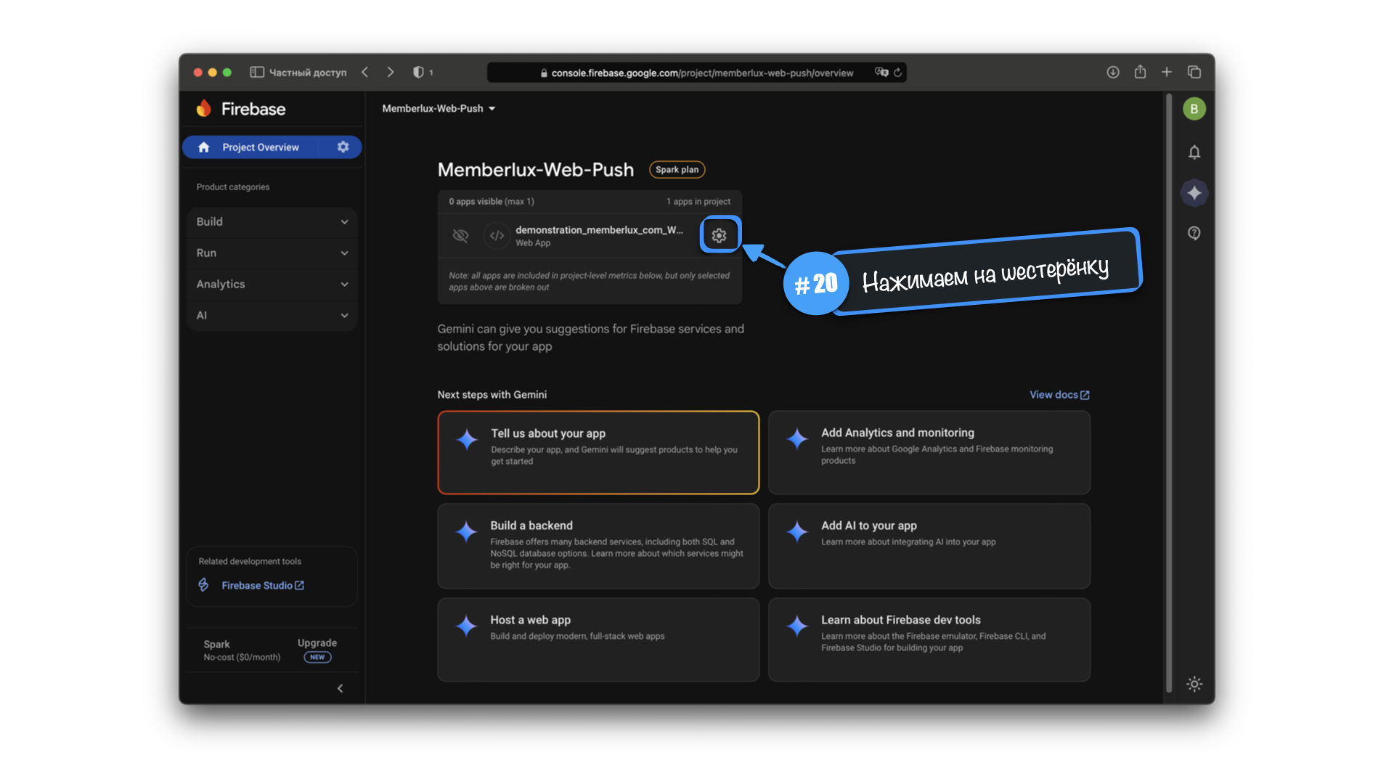Click the Tell us about your app card

(598, 452)
